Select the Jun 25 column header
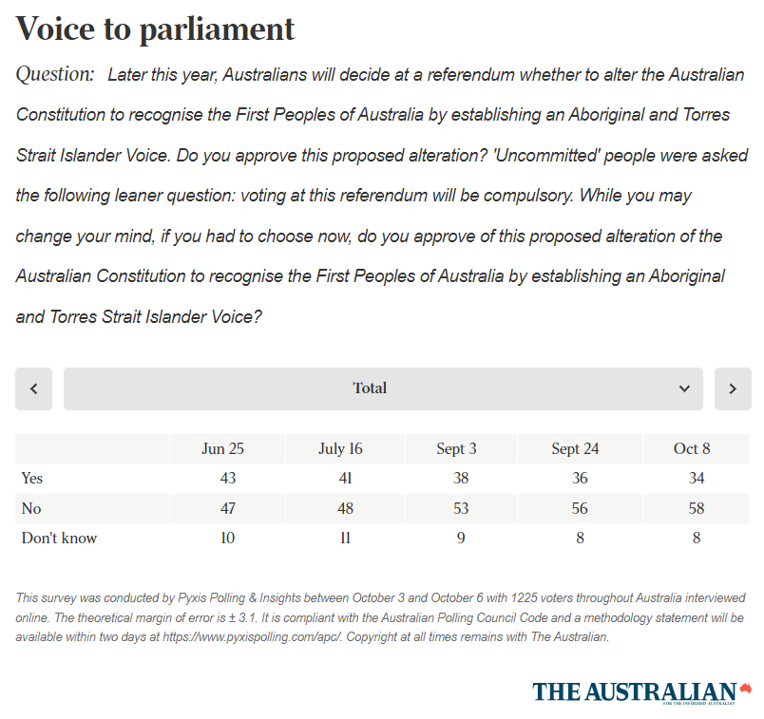This screenshot has width=764, height=719. [228, 448]
